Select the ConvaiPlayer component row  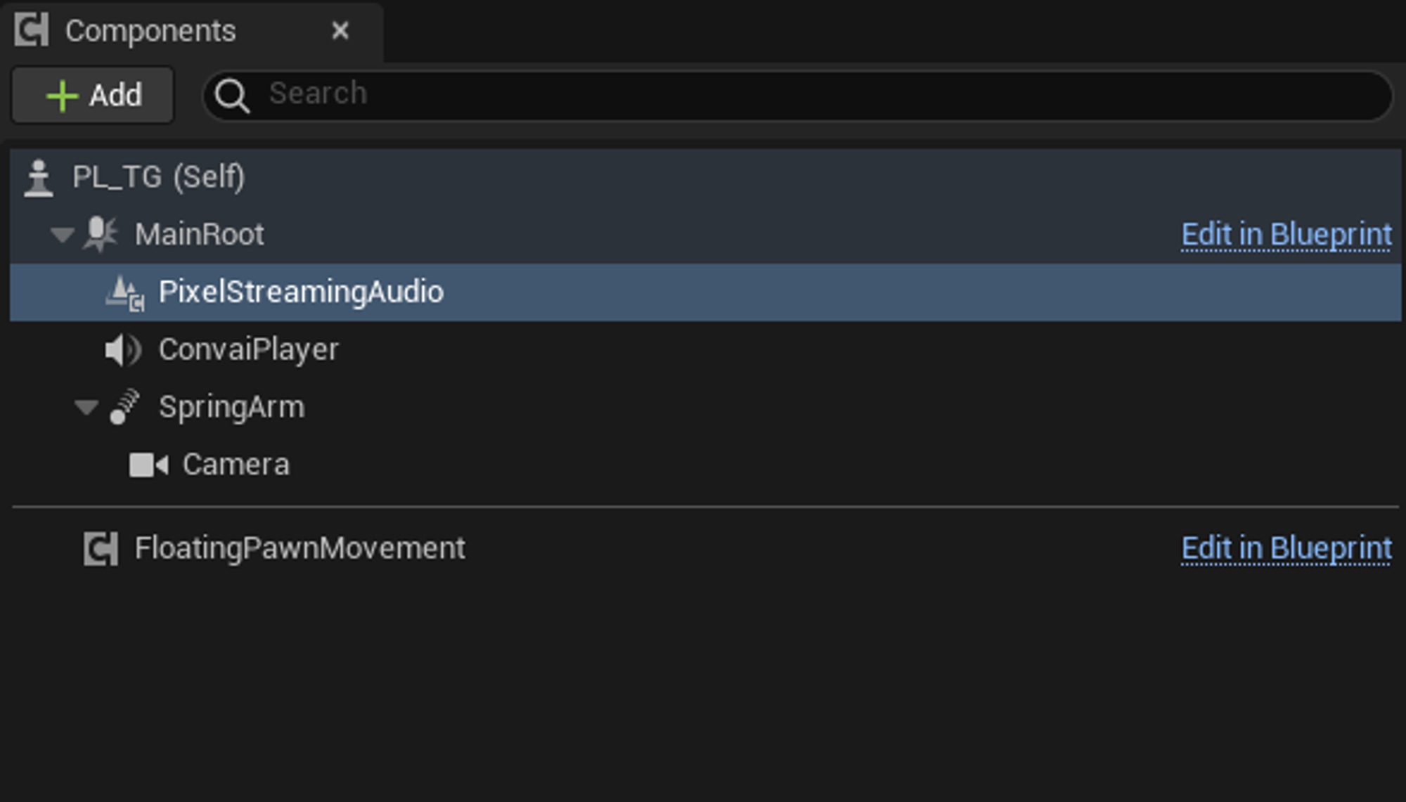click(705, 350)
